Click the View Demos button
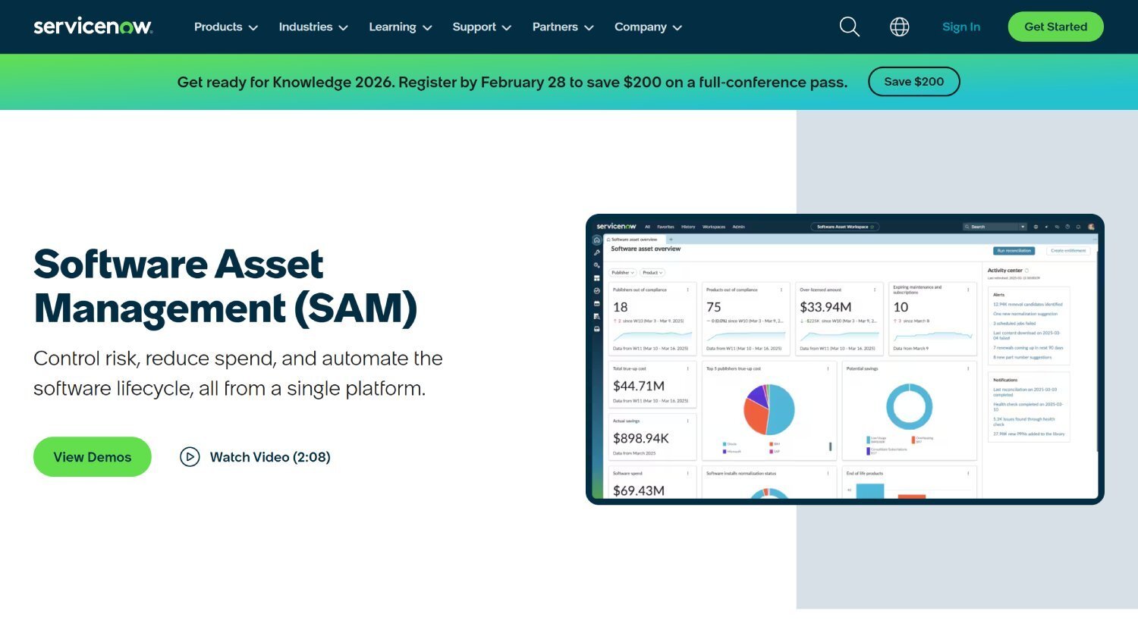1138x639 pixels. point(92,456)
